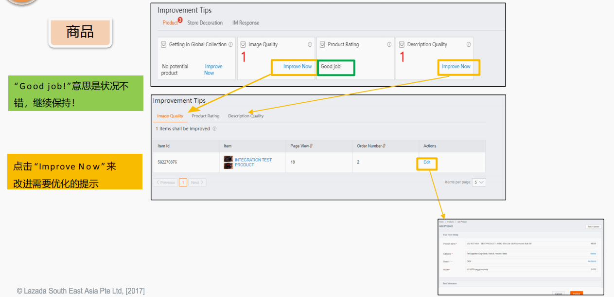Viewport: 614px width, 297px height.
Task: Open the INTEGRATION TEST PRODUCT link
Action: click(x=253, y=162)
